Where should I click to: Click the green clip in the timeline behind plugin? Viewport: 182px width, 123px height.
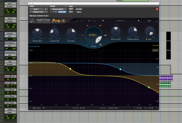165,85
